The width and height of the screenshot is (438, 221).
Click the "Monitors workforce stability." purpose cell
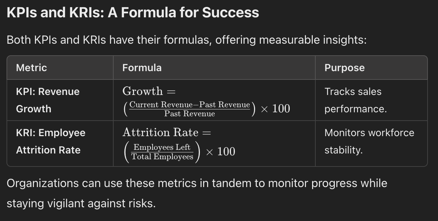(369, 141)
